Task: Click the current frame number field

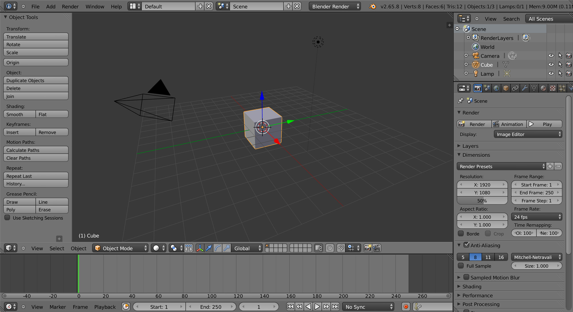Action: click(x=259, y=307)
